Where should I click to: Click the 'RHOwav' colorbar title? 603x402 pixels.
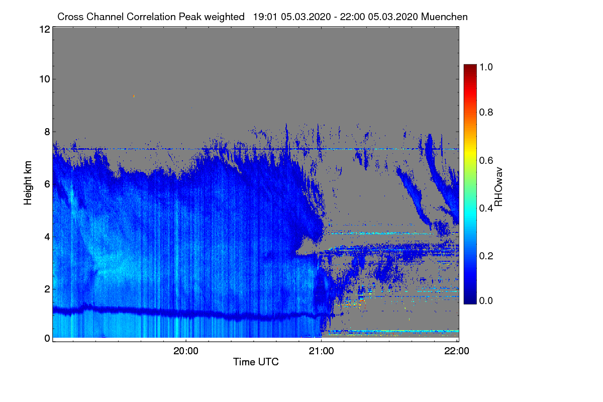click(x=498, y=187)
